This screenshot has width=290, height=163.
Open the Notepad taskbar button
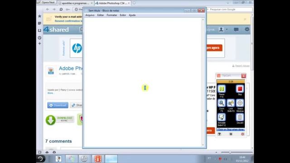pyautogui.click(x=111, y=159)
